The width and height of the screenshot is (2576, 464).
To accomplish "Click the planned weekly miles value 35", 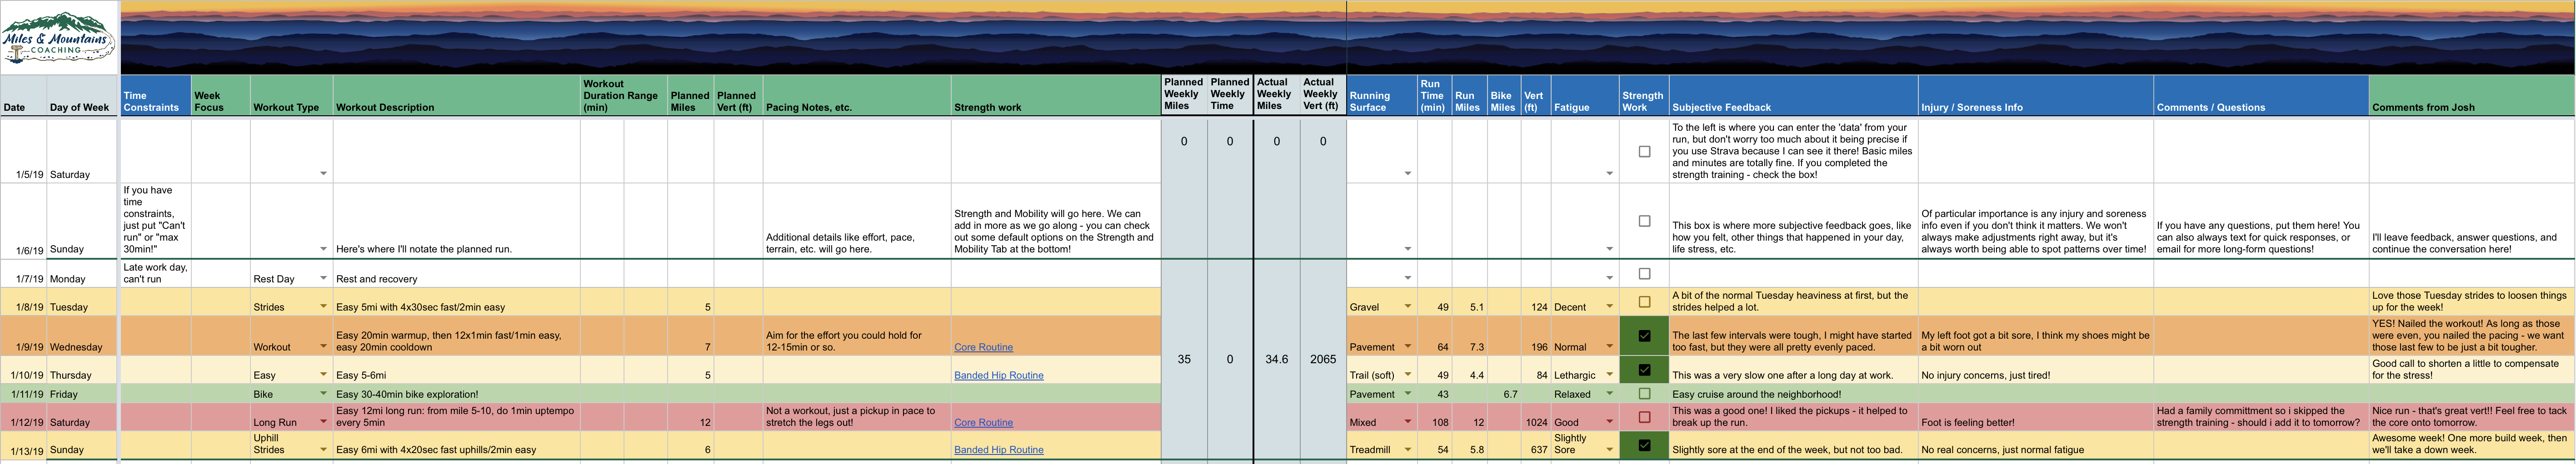I will click(x=1183, y=359).
